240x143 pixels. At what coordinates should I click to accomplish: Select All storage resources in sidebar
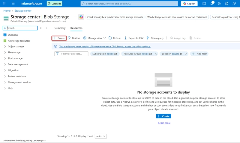click(19, 41)
